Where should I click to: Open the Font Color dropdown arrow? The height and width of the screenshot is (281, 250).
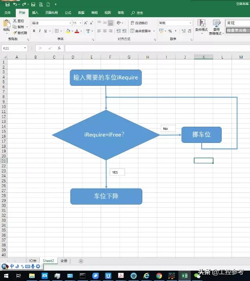[81, 31]
